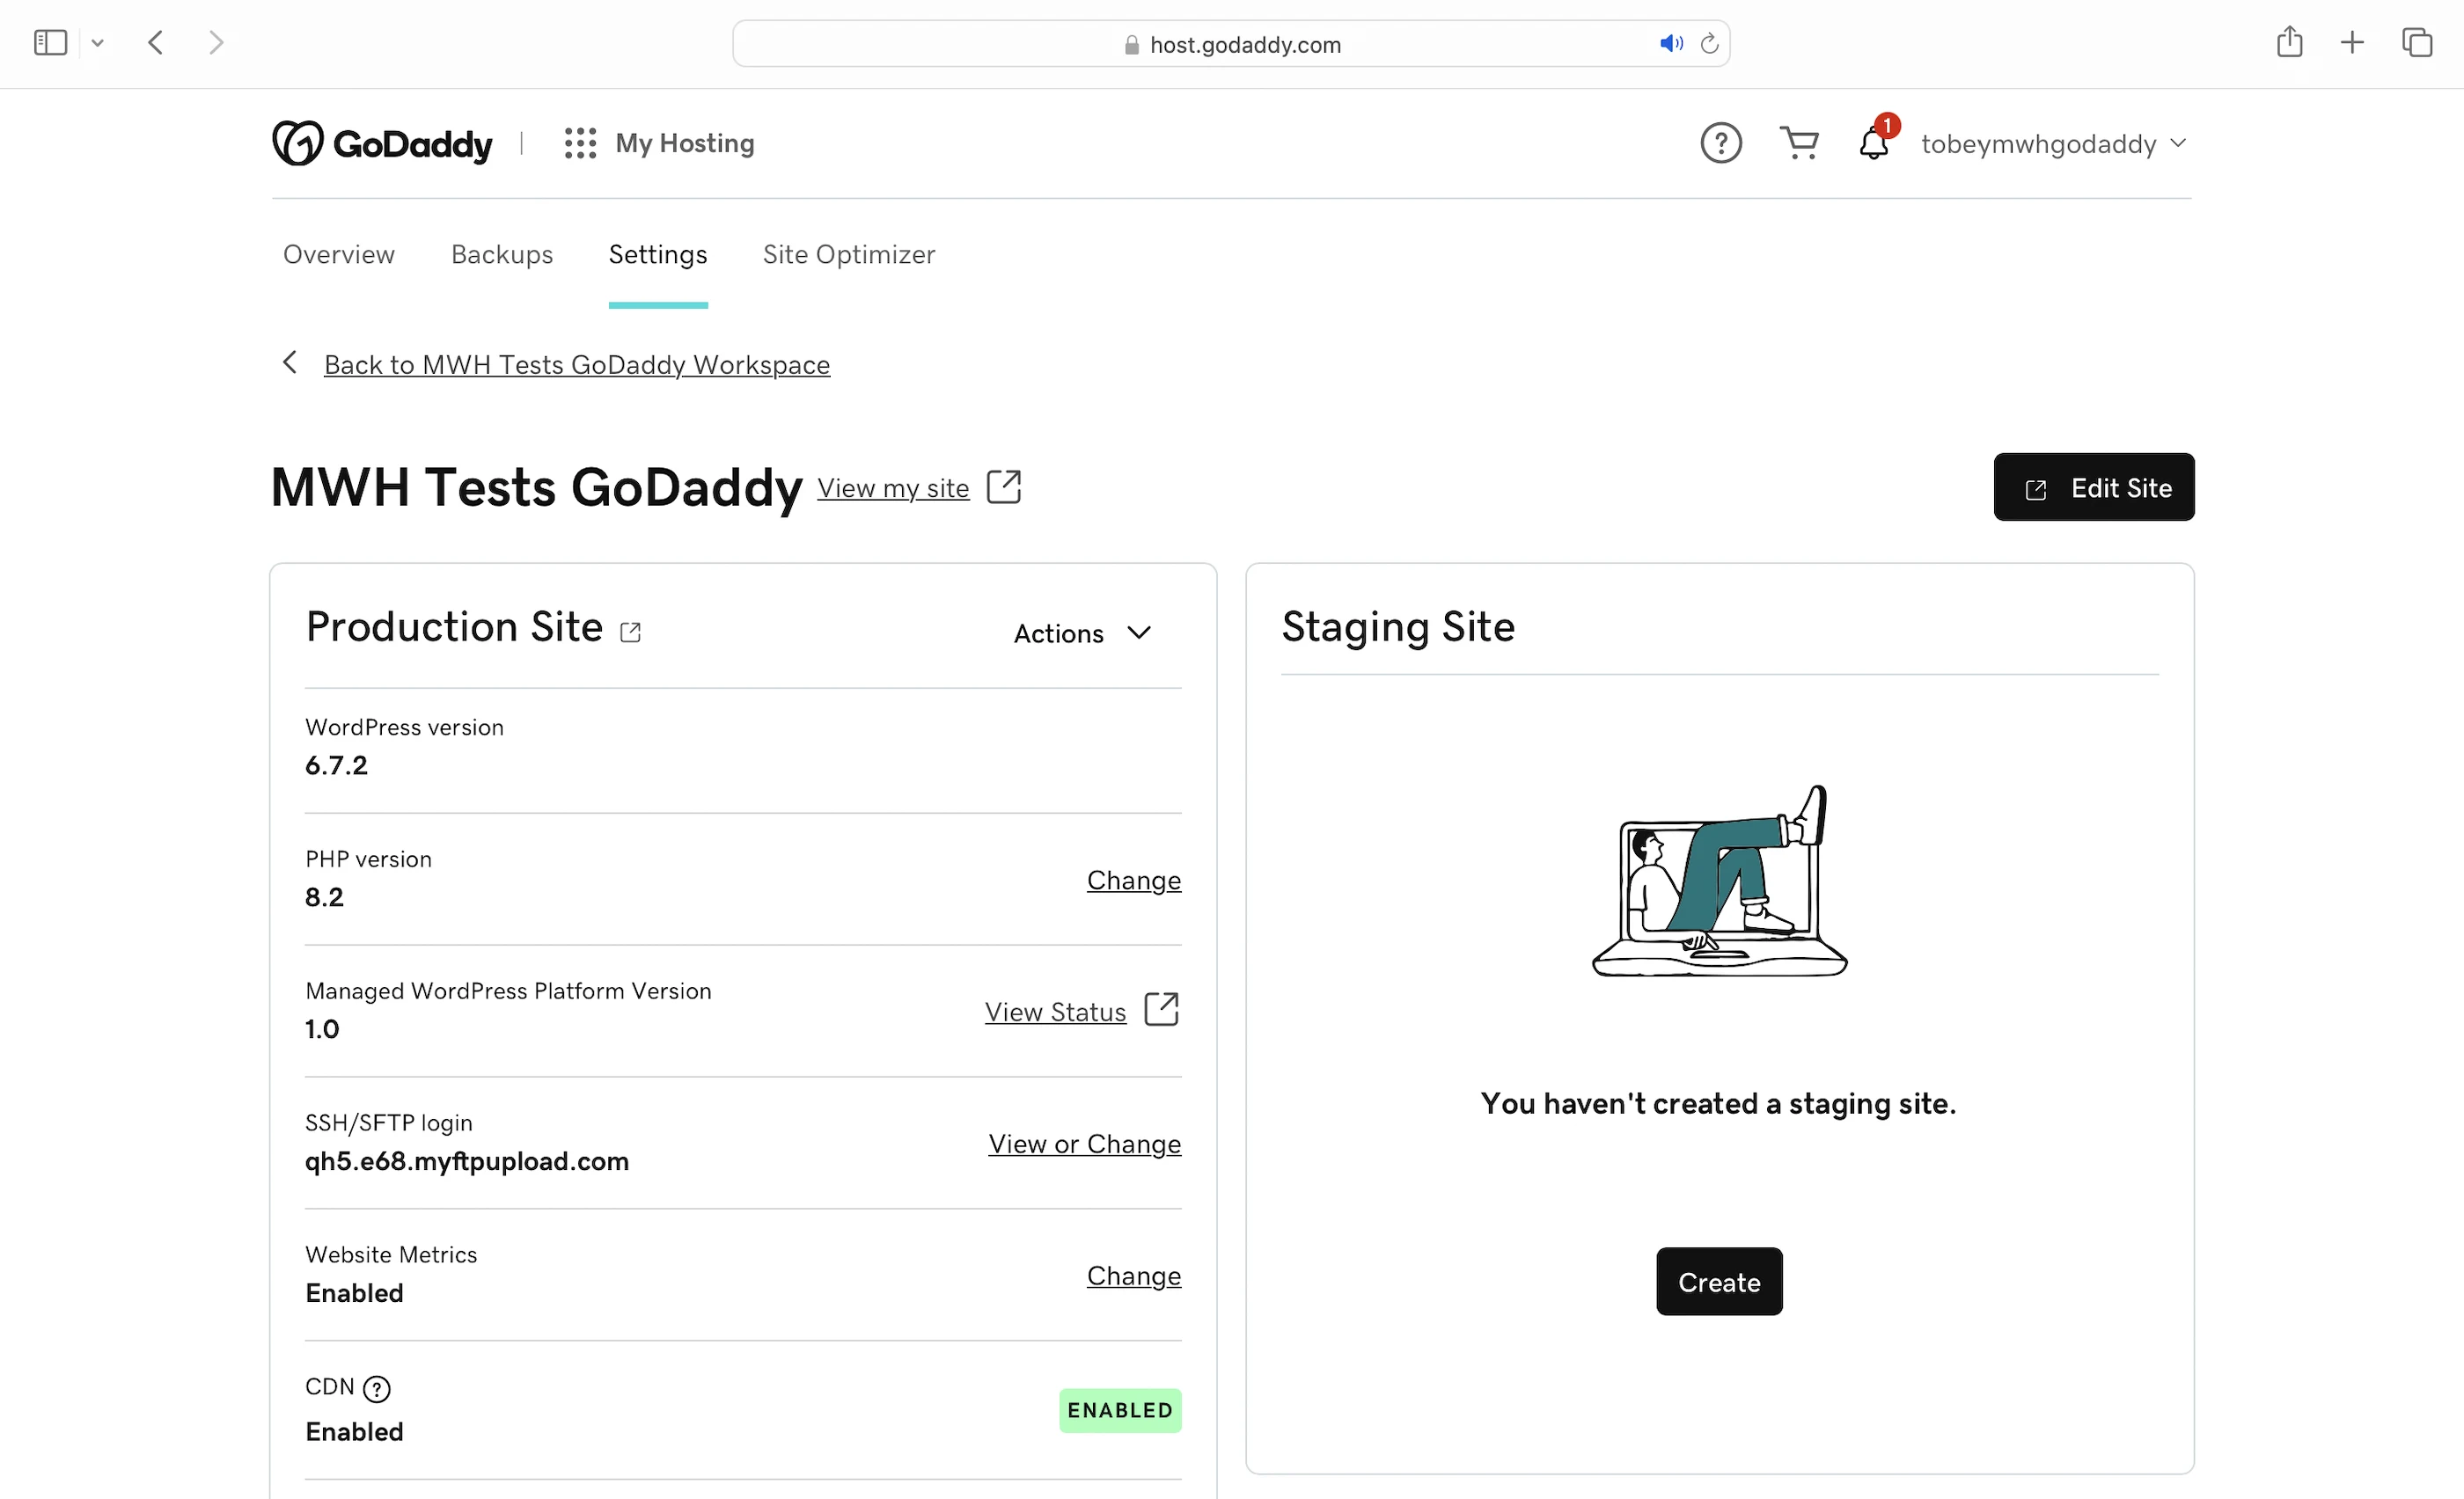Click the ENABLED CDN status badge
The height and width of the screenshot is (1499, 2464).
coord(1119,1409)
